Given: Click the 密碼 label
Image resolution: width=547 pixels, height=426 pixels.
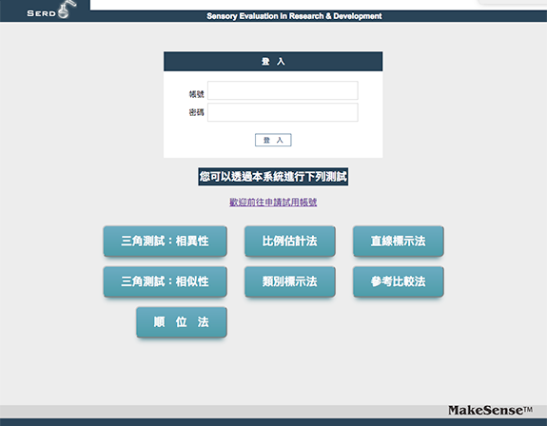Looking at the screenshot, I should (196, 112).
